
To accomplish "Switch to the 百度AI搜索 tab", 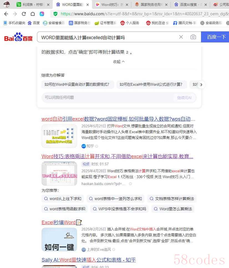I will tap(189, 5).
